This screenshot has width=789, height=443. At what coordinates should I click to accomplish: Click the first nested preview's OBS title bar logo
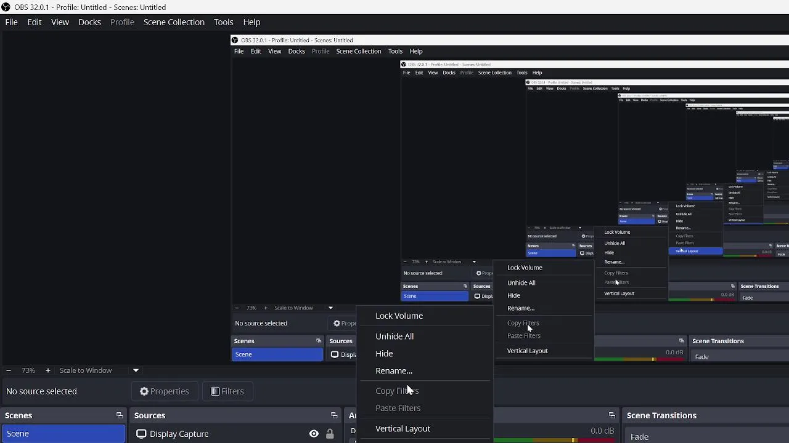tap(235, 41)
